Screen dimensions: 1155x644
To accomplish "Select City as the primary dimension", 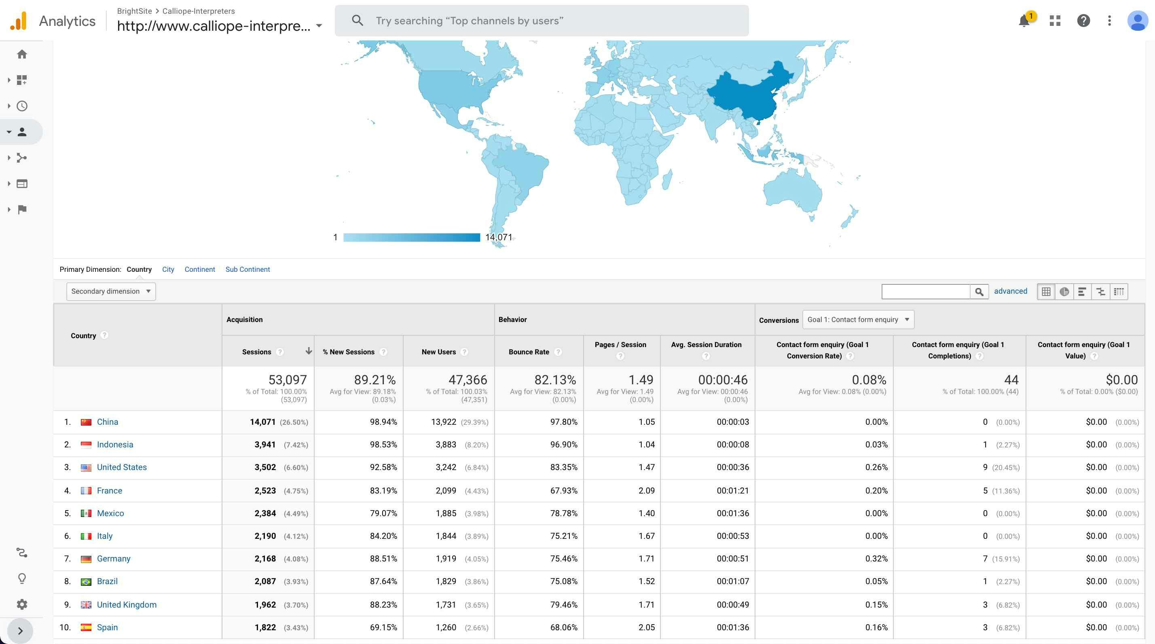I will (x=168, y=269).
